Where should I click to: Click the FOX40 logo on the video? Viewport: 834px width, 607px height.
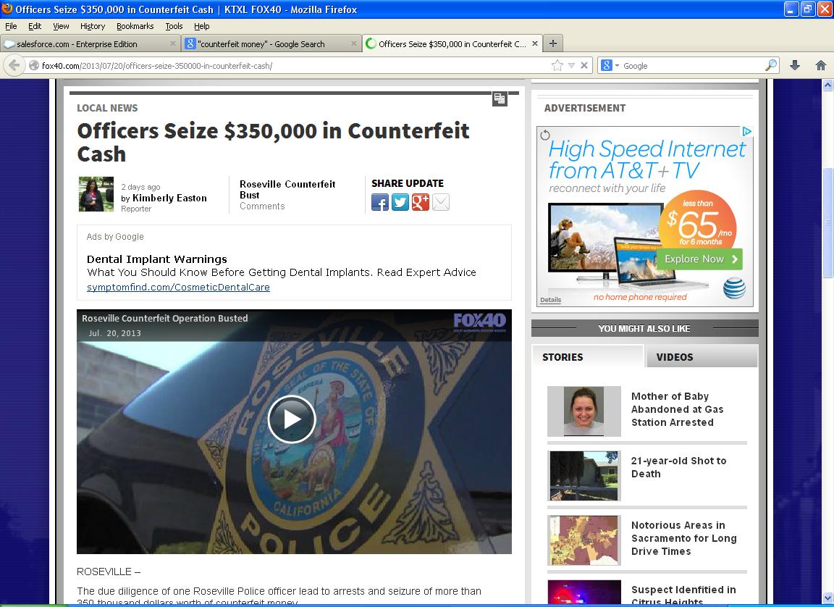(479, 322)
